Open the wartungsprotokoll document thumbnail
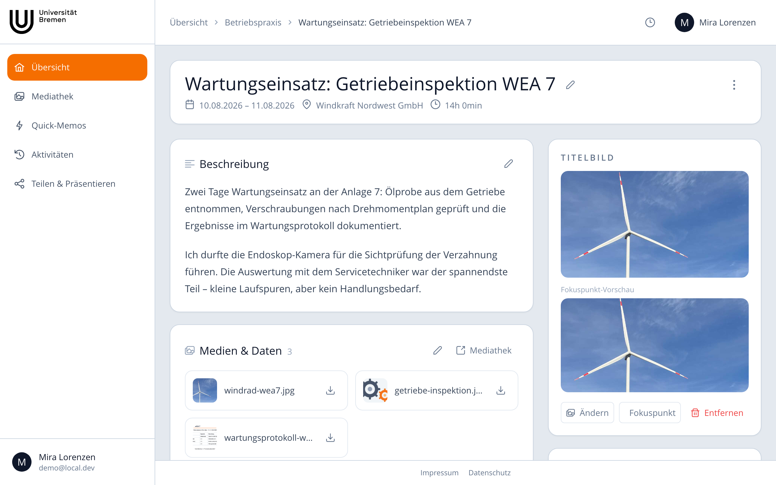Viewport: 776px width, 485px height. [205, 438]
